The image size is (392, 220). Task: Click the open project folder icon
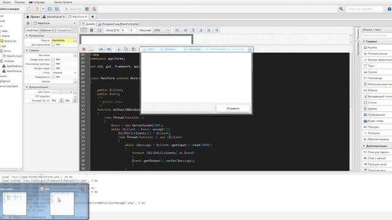tap(37, 9)
